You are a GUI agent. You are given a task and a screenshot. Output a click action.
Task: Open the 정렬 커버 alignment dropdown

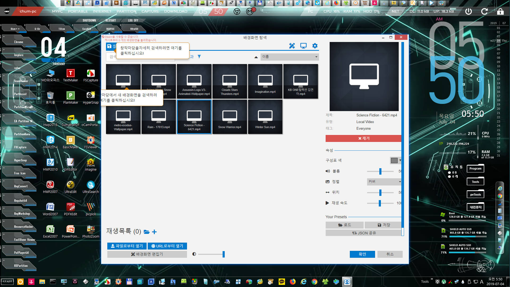[x=384, y=182]
